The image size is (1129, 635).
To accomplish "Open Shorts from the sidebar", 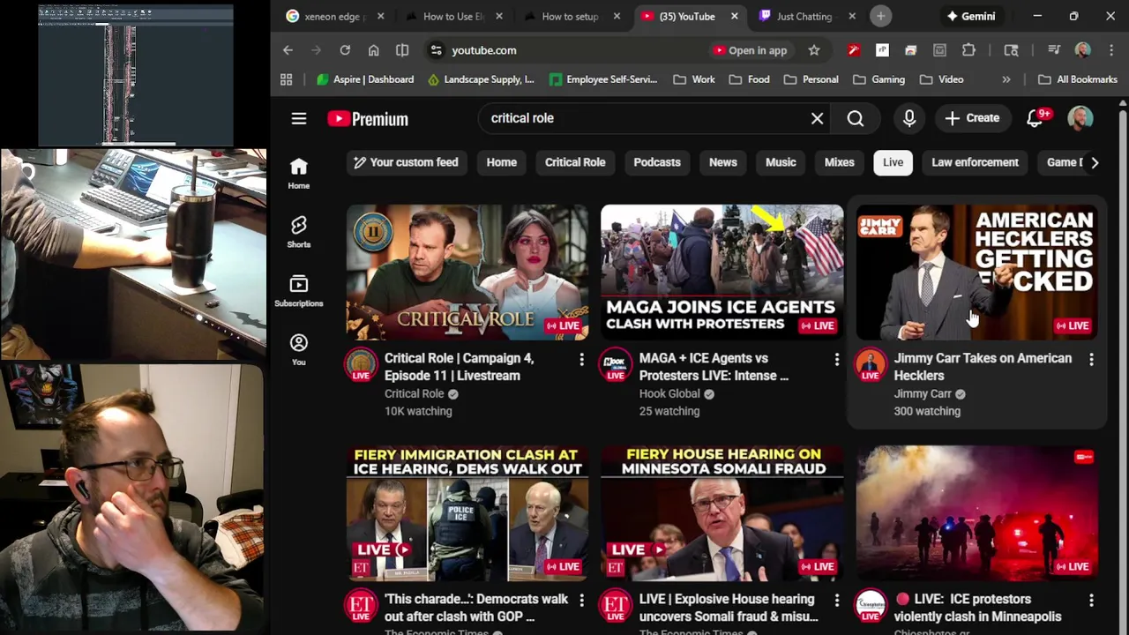I will 299,232.
